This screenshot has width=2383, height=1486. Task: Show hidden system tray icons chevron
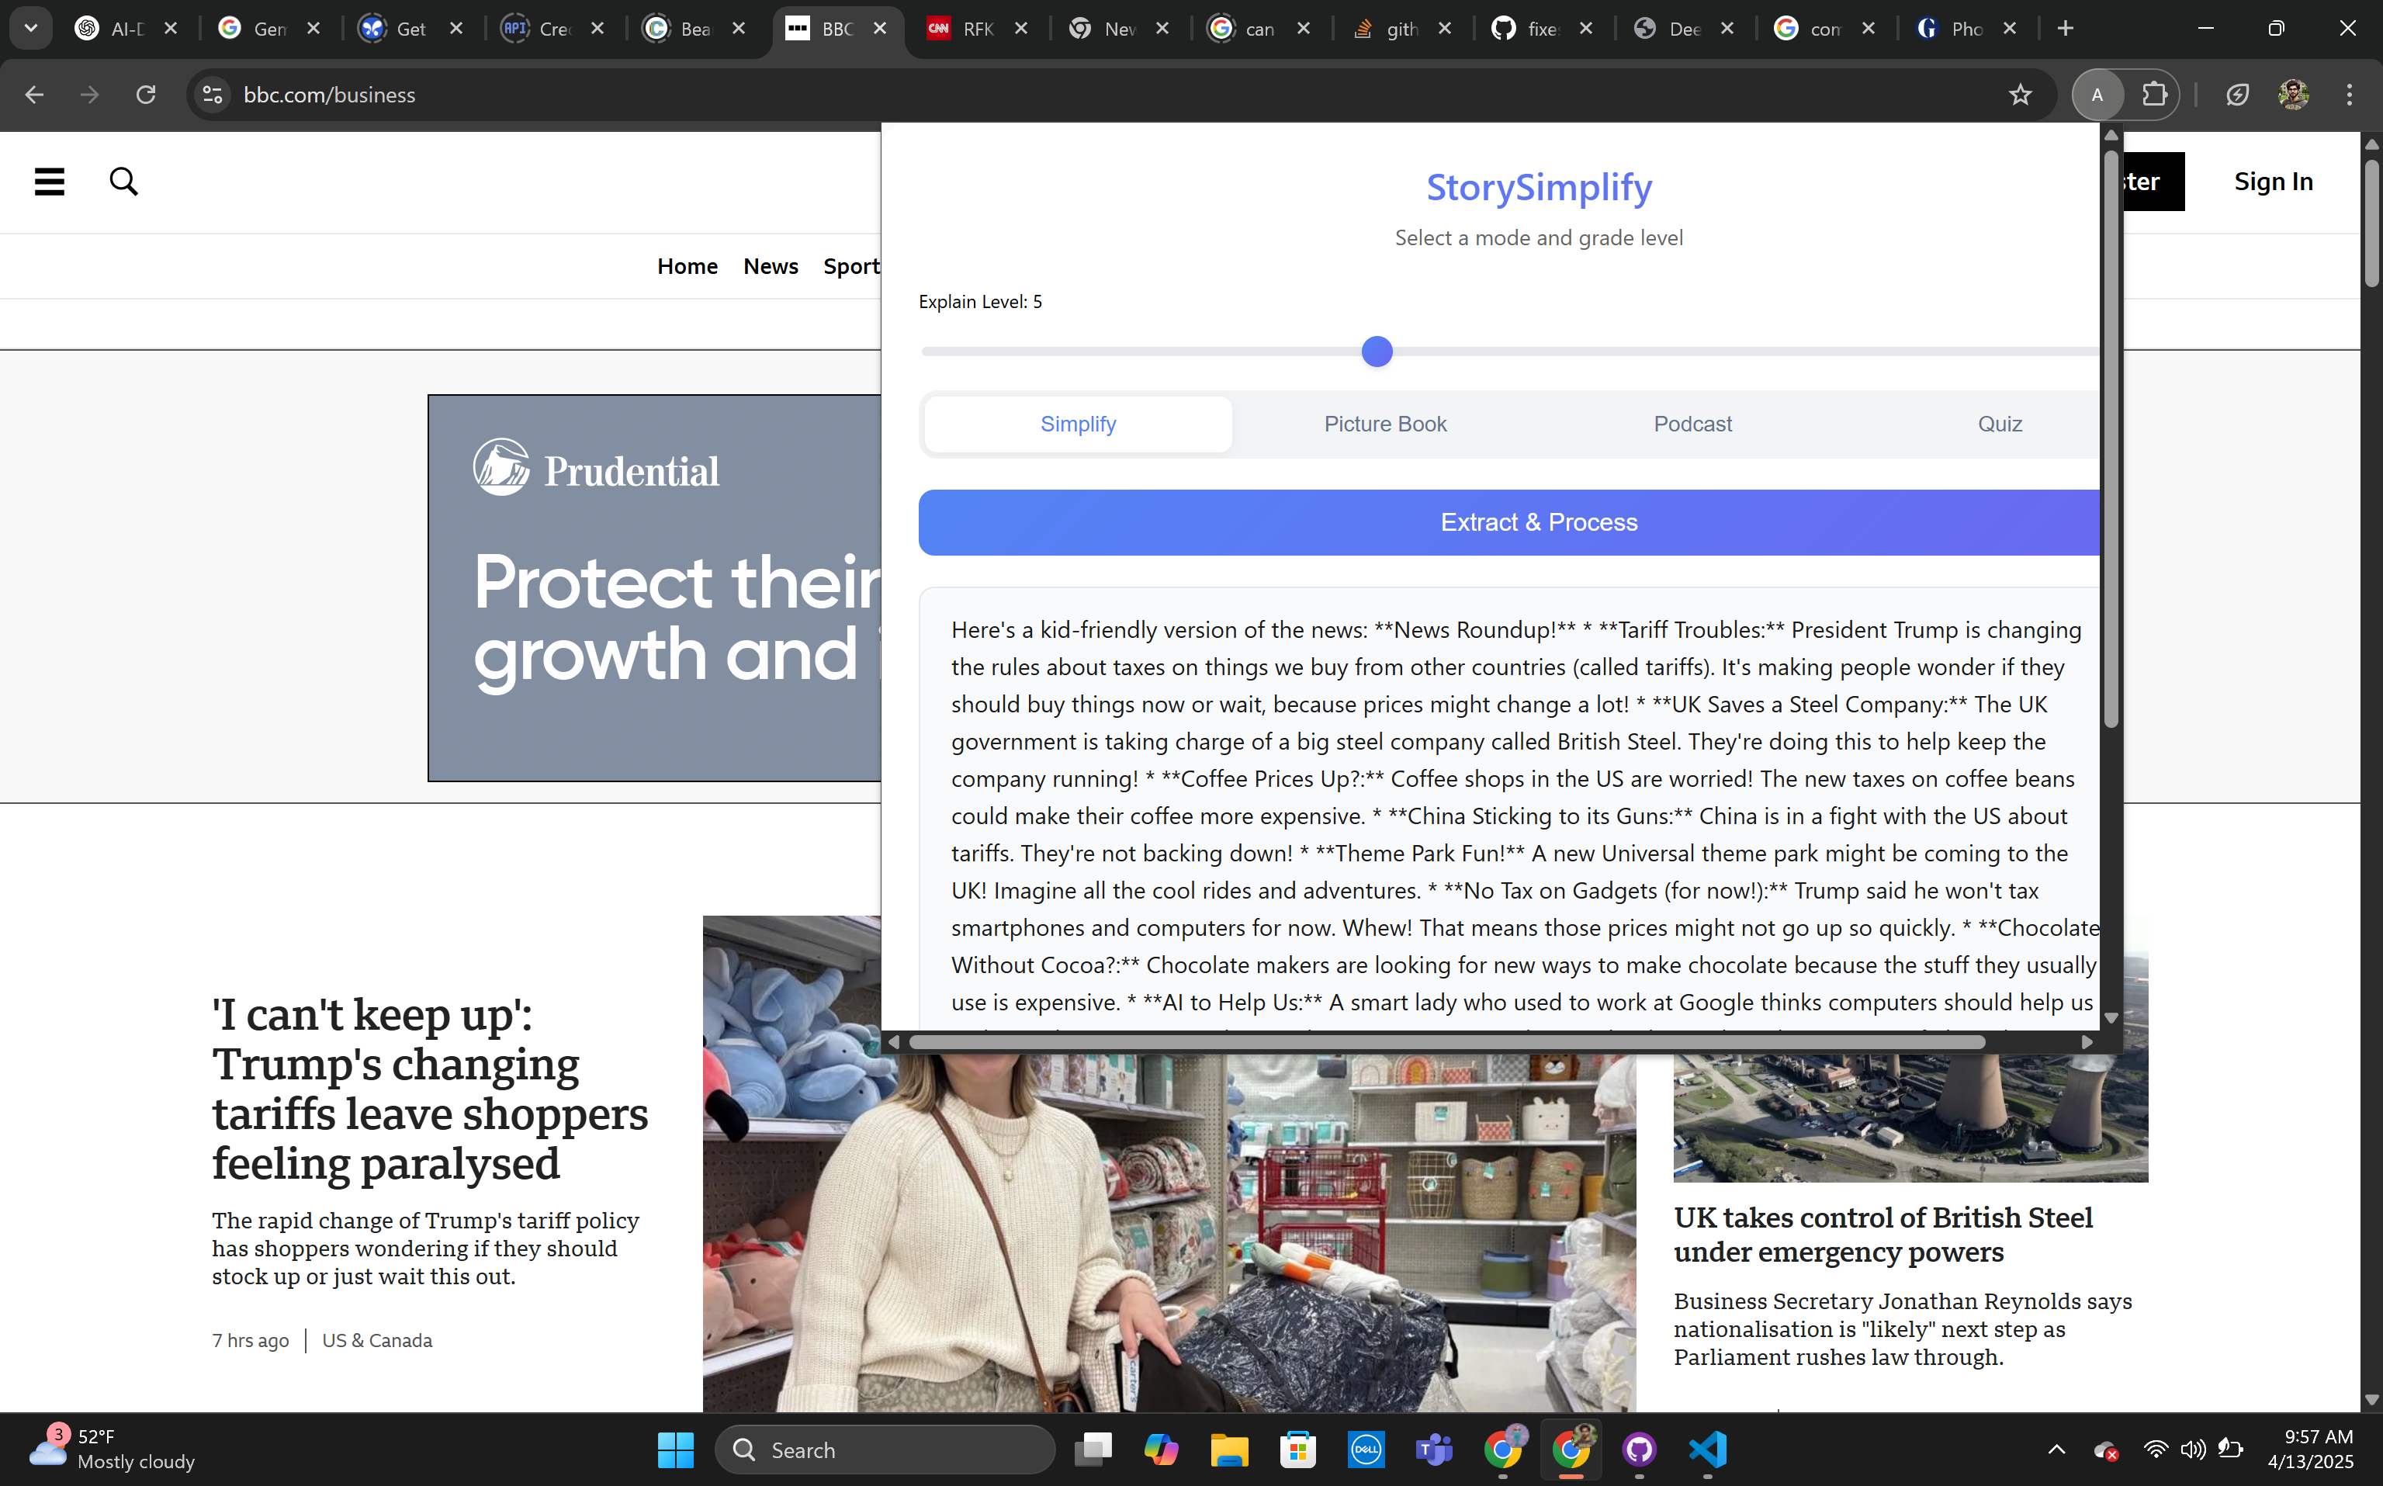pyautogui.click(x=2056, y=1450)
